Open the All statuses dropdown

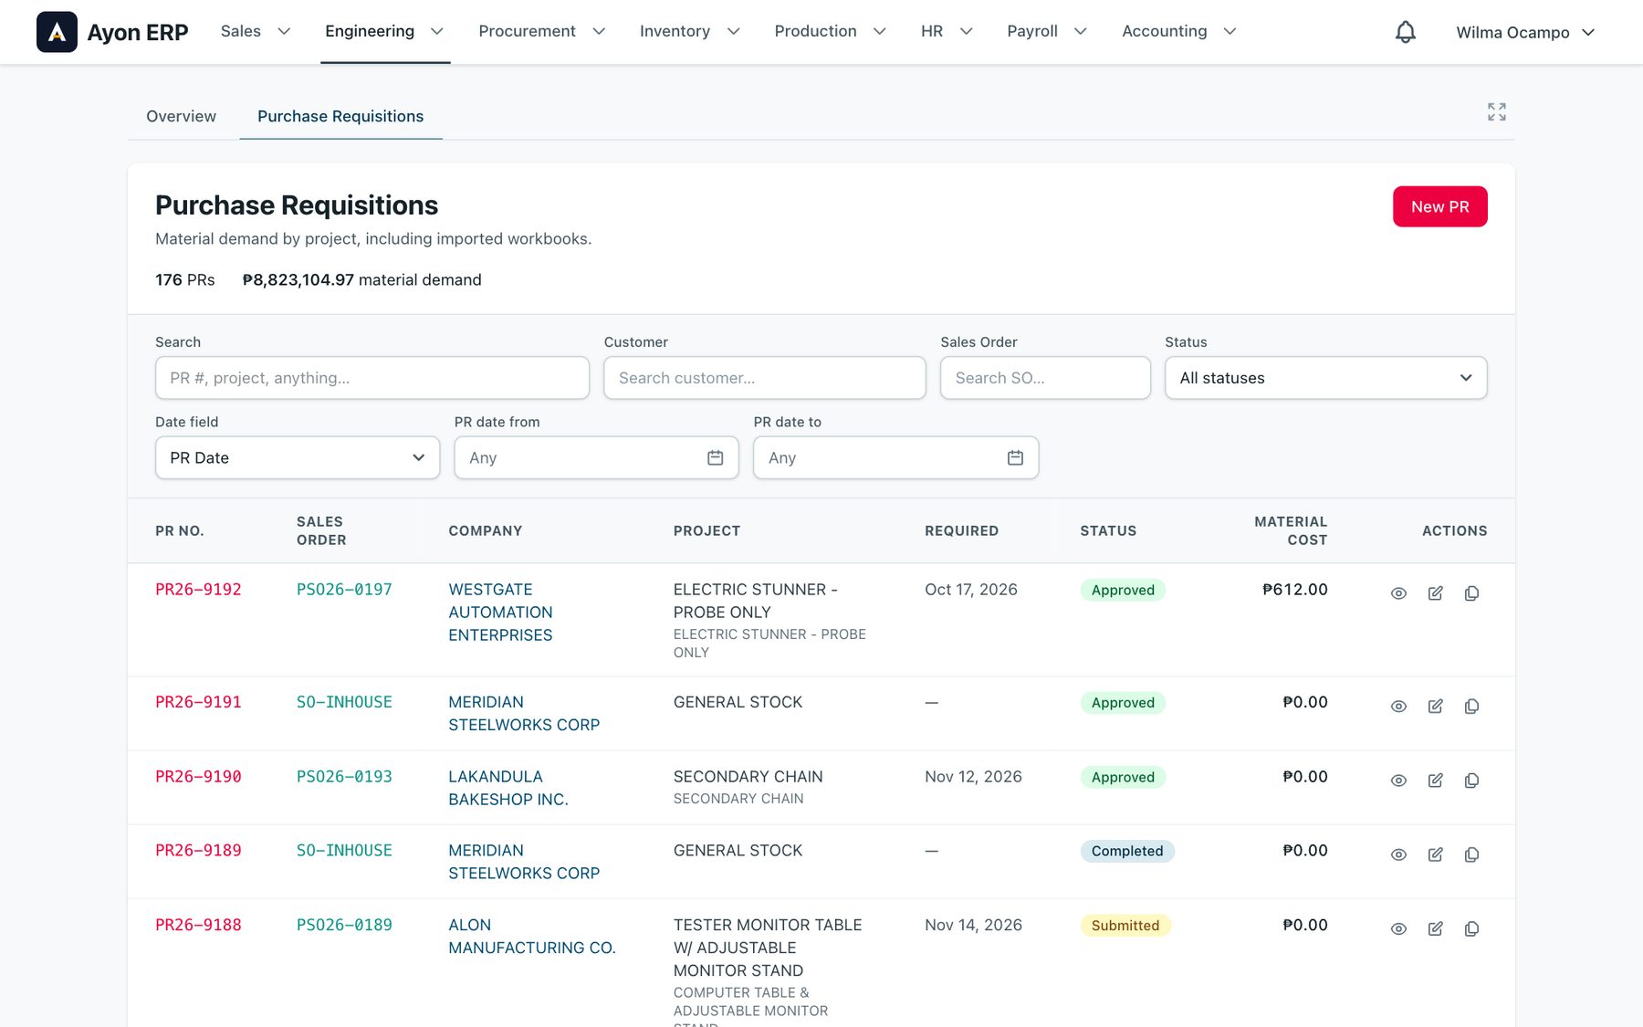tap(1325, 378)
